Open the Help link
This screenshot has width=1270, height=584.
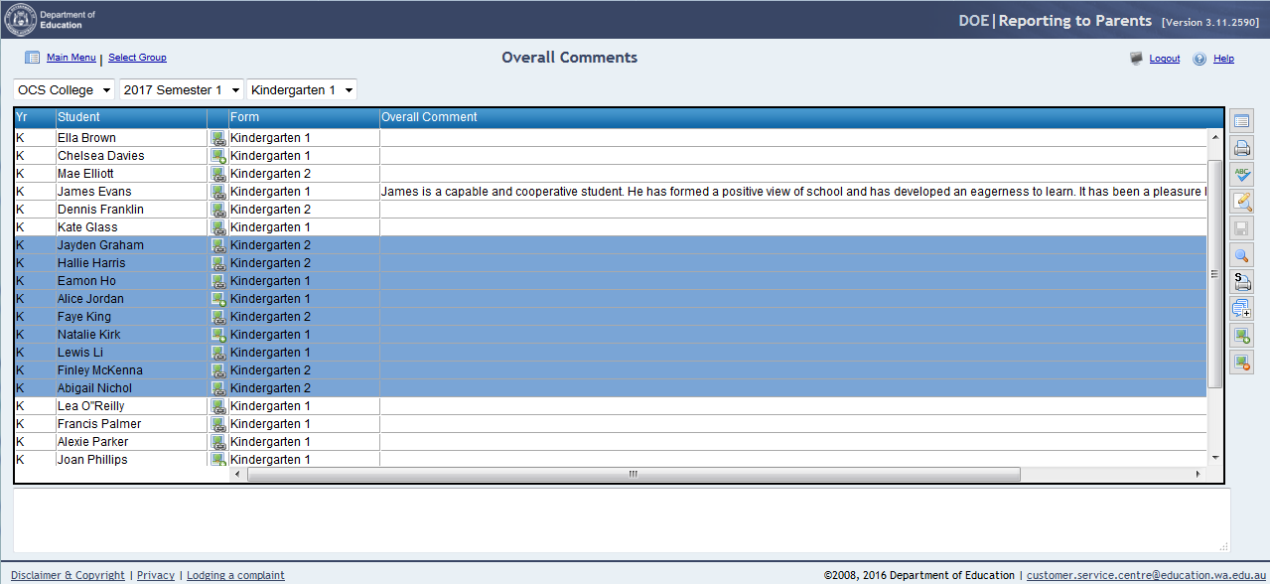click(x=1223, y=59)
